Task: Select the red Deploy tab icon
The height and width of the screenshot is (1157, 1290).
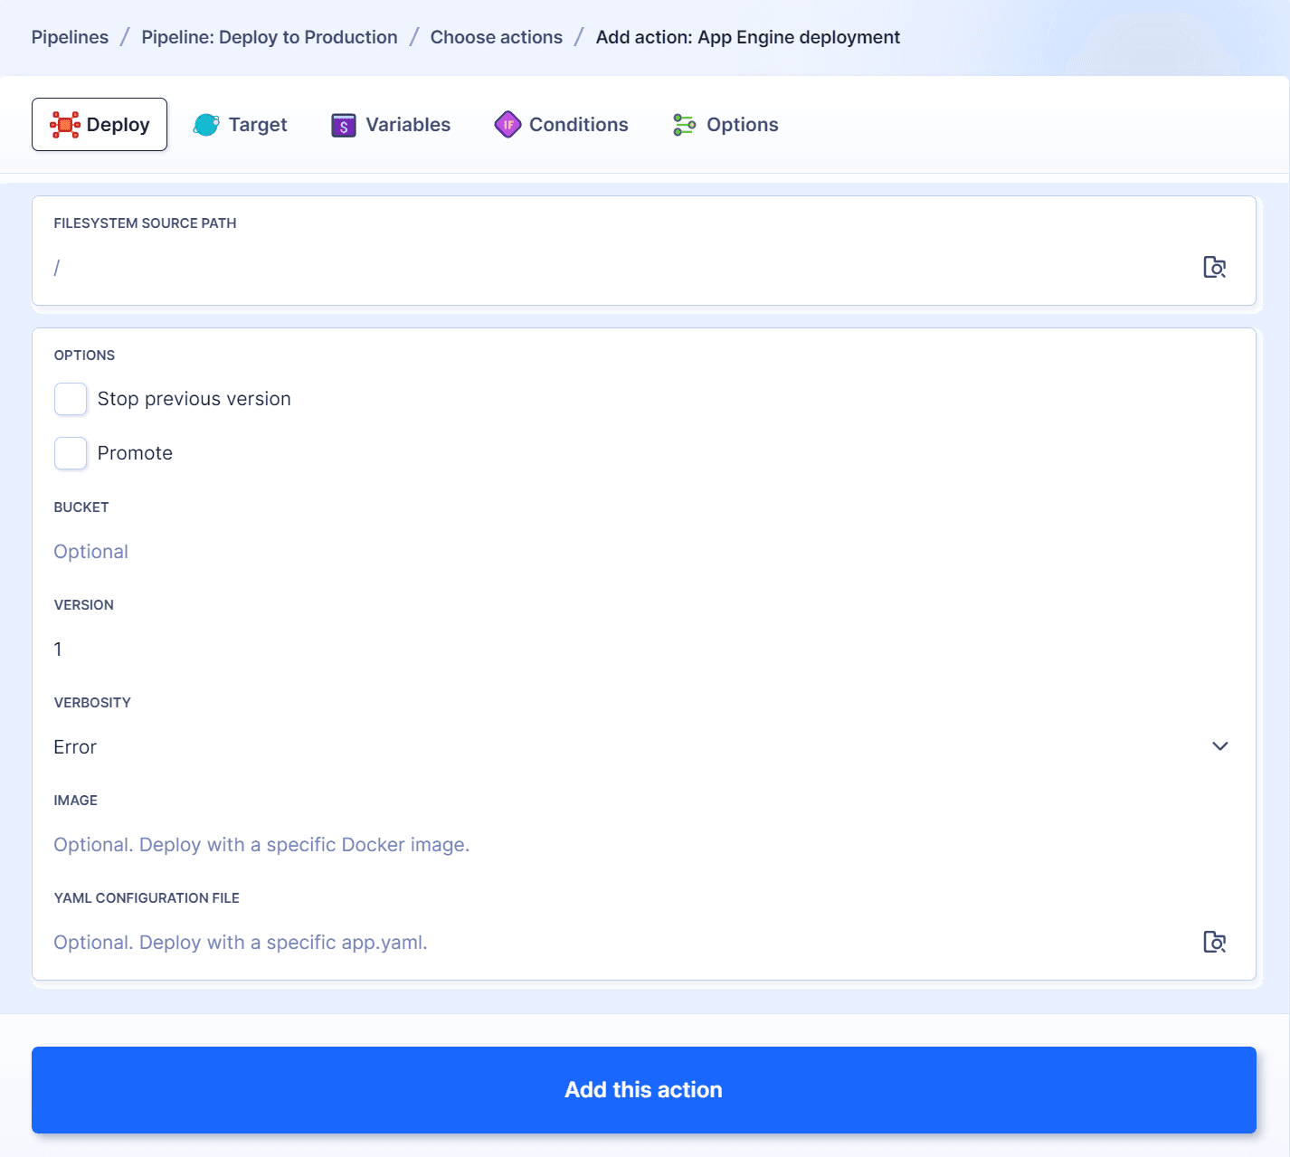Action: click(x=65, y=124)
